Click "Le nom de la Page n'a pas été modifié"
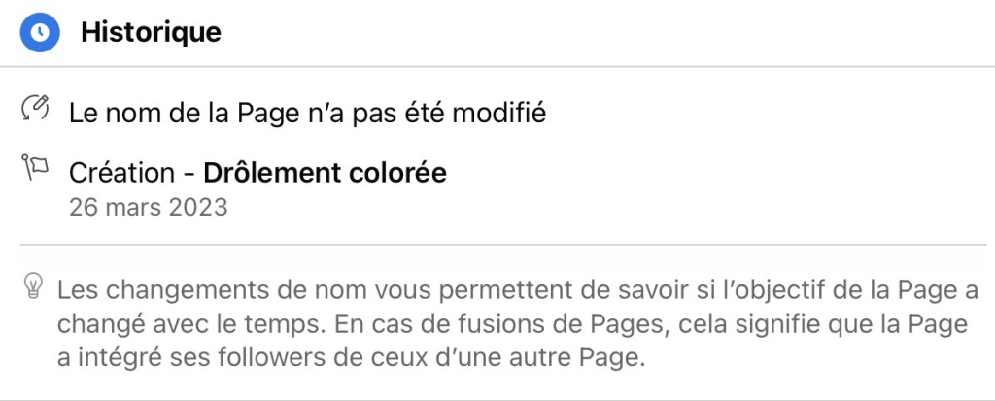Image resolution: width=995 pixels, height=401 pixels. [x=307, y=114]
